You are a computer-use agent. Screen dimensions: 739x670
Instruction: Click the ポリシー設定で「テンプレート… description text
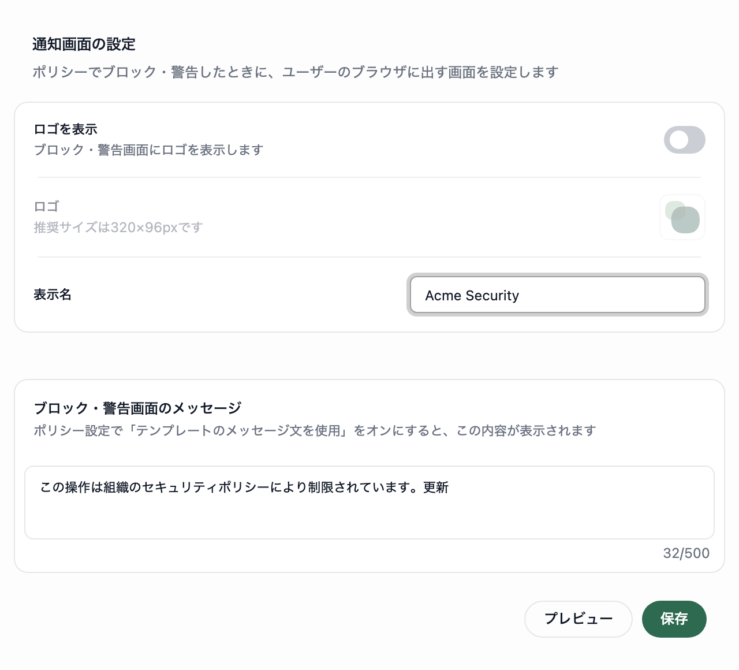pyautogui.click(x=315, y=431)
